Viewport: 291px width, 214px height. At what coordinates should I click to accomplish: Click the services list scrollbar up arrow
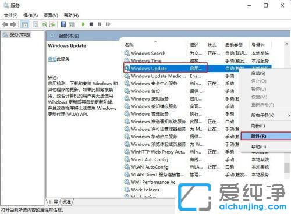click(287, 44)
